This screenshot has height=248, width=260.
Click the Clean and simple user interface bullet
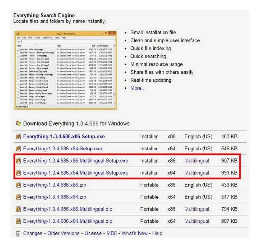[x=165, y=40]
